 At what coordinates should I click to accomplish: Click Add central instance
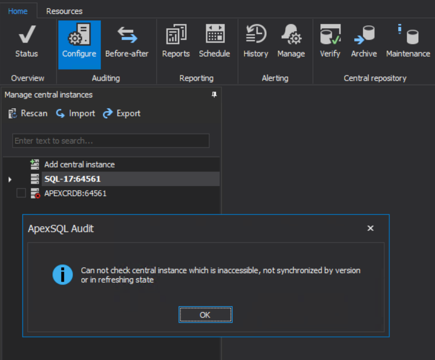[80, 165]
